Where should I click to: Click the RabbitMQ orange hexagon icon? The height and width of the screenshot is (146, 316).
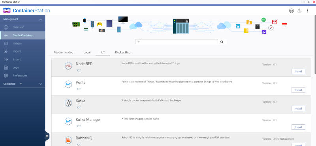[x=68, y=140]
